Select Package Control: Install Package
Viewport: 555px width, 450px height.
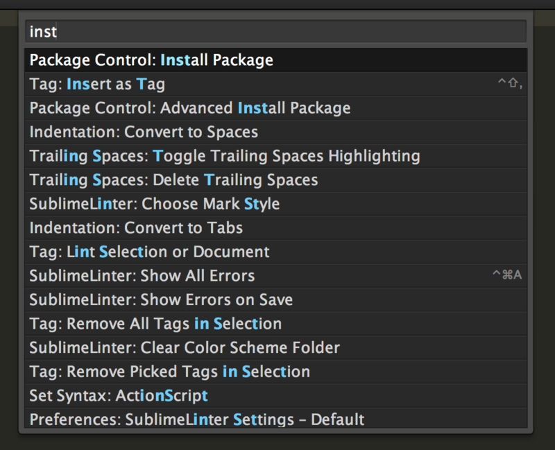pos(151,60)
